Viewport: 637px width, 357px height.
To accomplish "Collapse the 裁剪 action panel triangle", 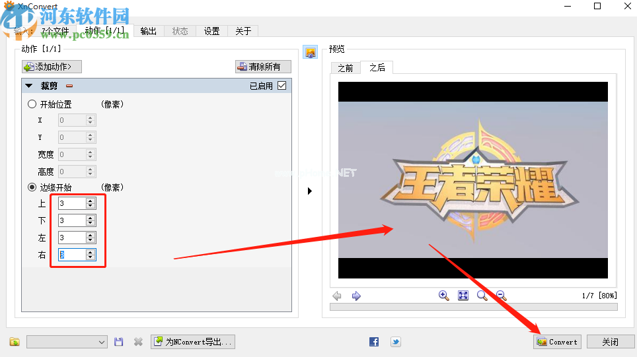I will (28, 86).
